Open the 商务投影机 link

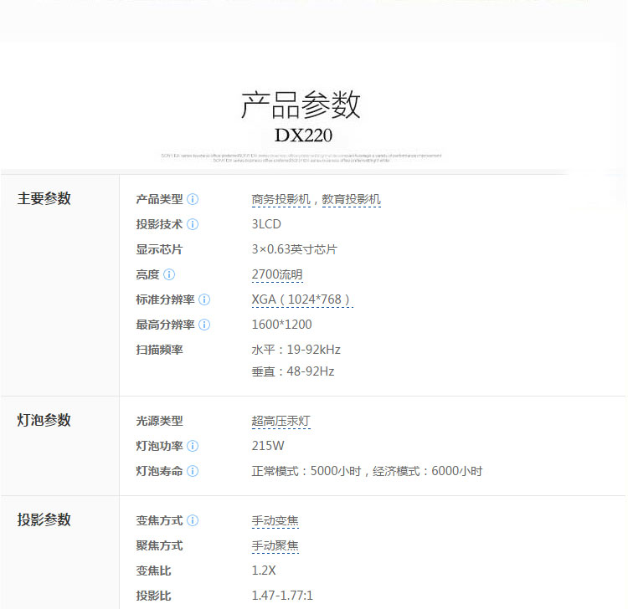281,199
